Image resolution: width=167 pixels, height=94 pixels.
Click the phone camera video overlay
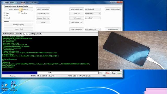(x=133, y=50)
